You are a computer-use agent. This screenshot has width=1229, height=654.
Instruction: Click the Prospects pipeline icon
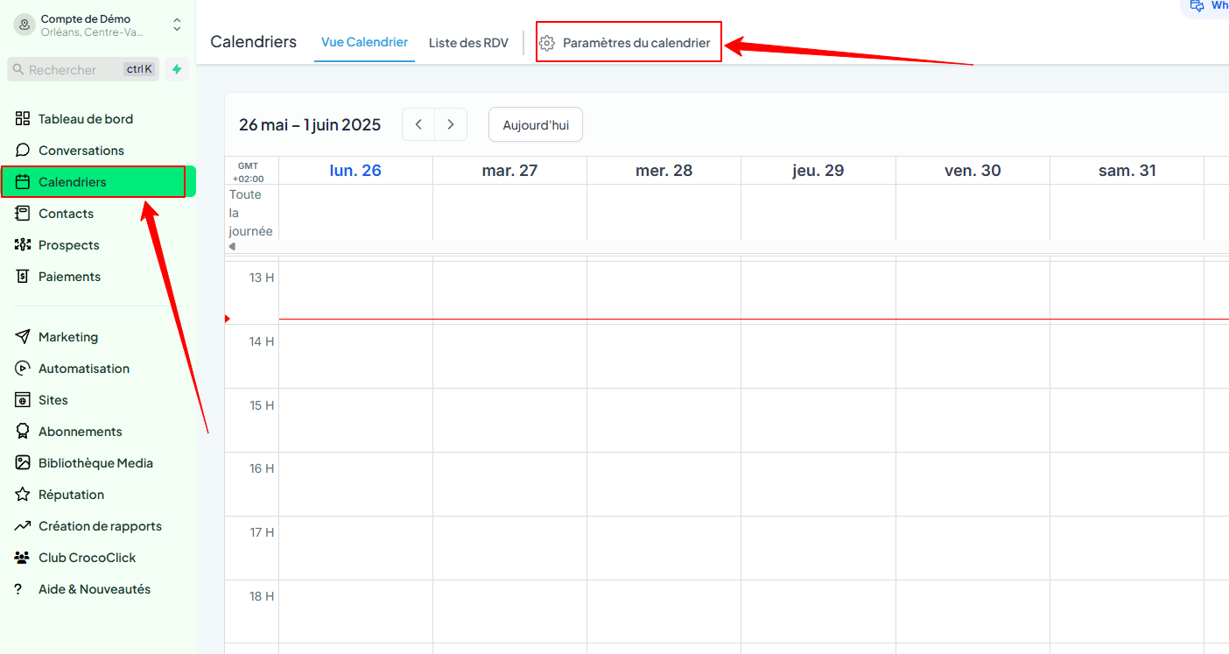point(23,245)
